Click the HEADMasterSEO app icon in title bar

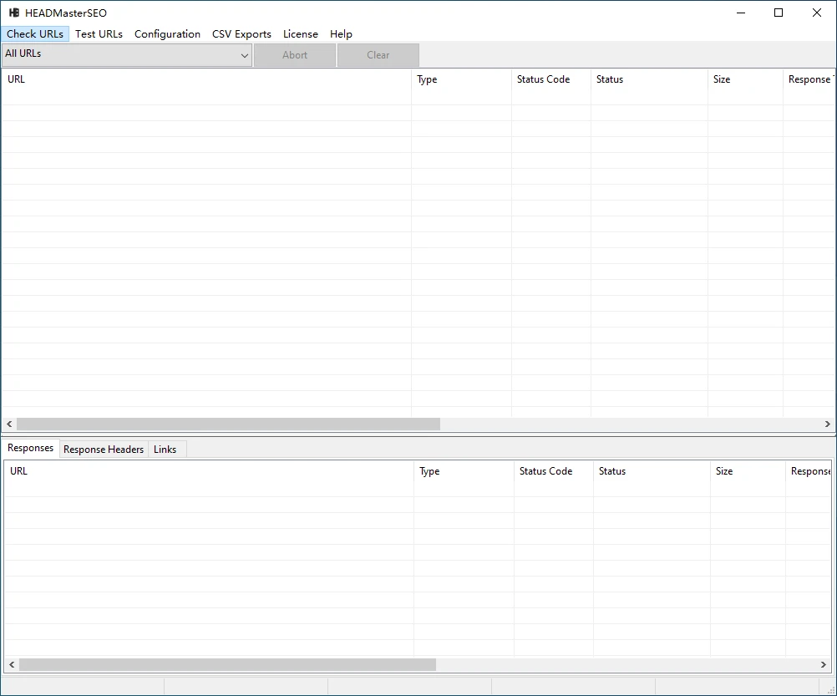point(14,13)
